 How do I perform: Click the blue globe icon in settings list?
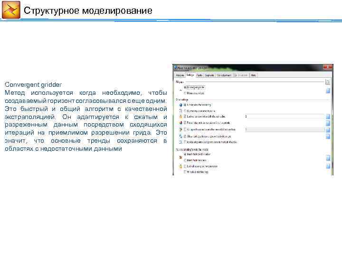coord(180,105)
